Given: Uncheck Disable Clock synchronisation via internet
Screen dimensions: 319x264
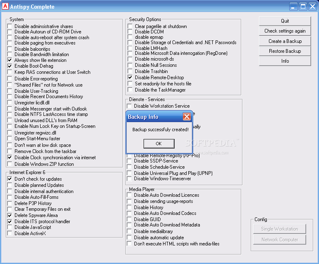Looking at the screenshot, I should (x=10, y=158).
